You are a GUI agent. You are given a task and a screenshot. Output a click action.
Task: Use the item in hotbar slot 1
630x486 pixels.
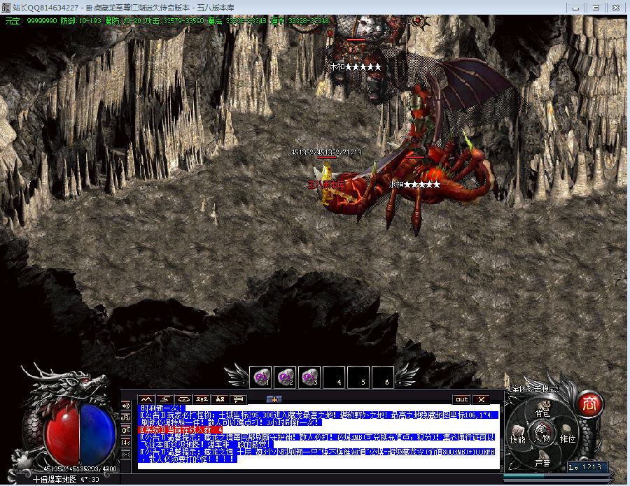coord(260,378)
